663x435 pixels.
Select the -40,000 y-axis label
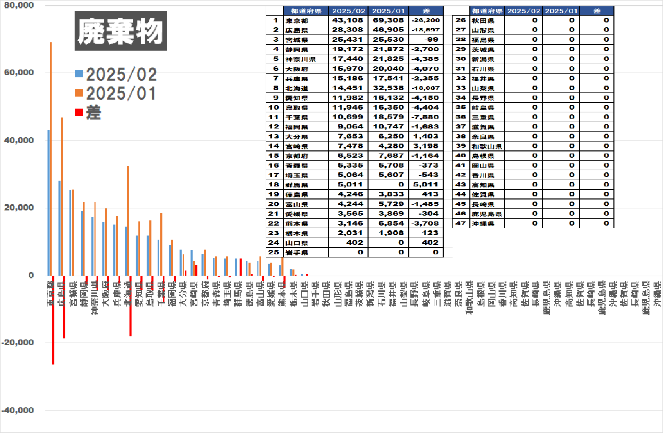click(x=18, y=410)
